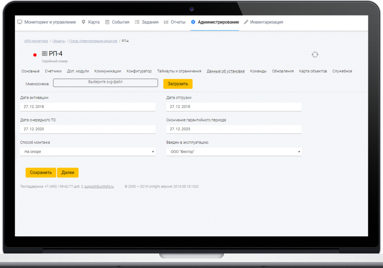This screenshot has width=383, height=268.
Task: Open the Введен в эксплуатацию dropdown
Action: 234,152
